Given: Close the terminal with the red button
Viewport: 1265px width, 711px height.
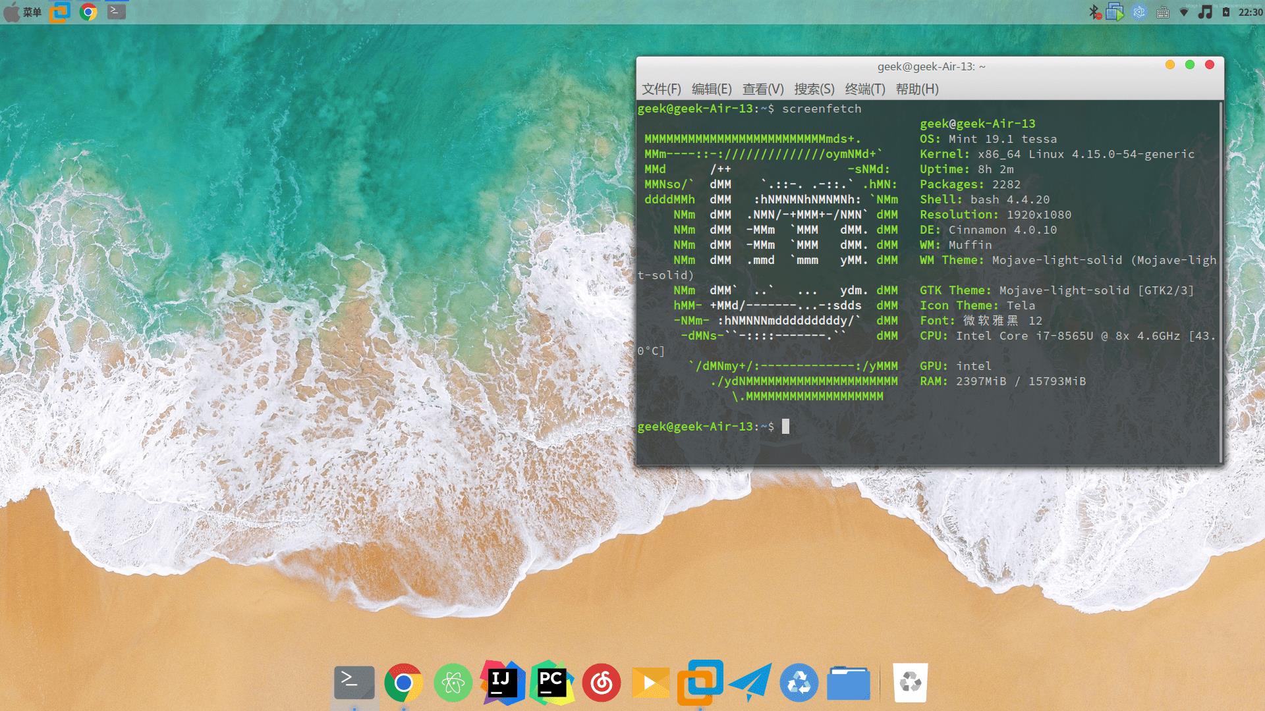Looking at the screenshot, I should tap(1210, 65).
